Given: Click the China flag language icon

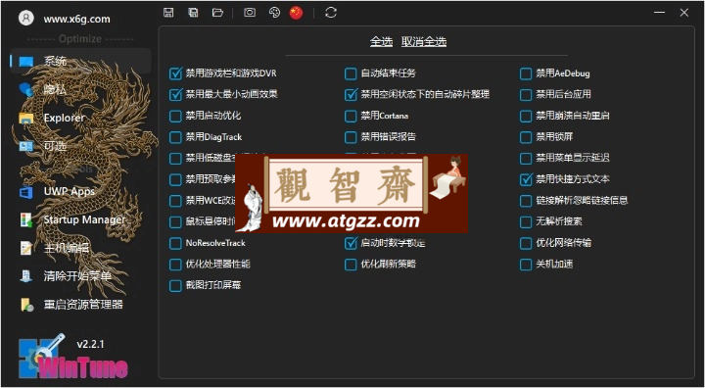Looking at the screenshot, I should [296, 13].
